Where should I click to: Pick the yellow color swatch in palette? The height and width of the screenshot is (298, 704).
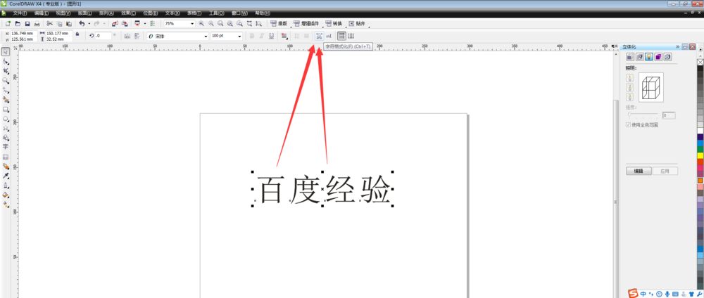[700, 155]
